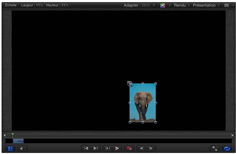Step to next frame

point(151,148)
